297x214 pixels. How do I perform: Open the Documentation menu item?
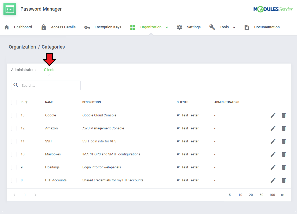[x=267, y=27]
